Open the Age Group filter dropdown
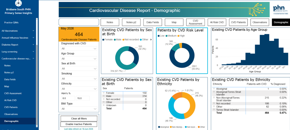The width and height of the screenshot is (290, 130). pos(79,59)
